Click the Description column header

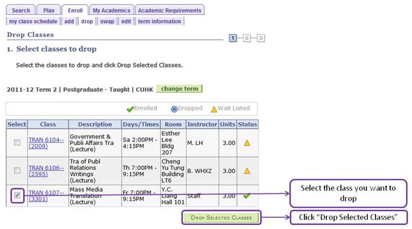coord(95,124)
